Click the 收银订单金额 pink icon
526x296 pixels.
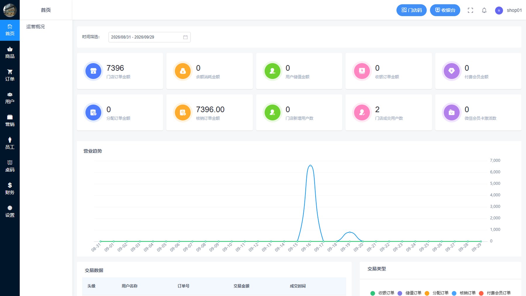pyautogui.click(x=362, y=71)
